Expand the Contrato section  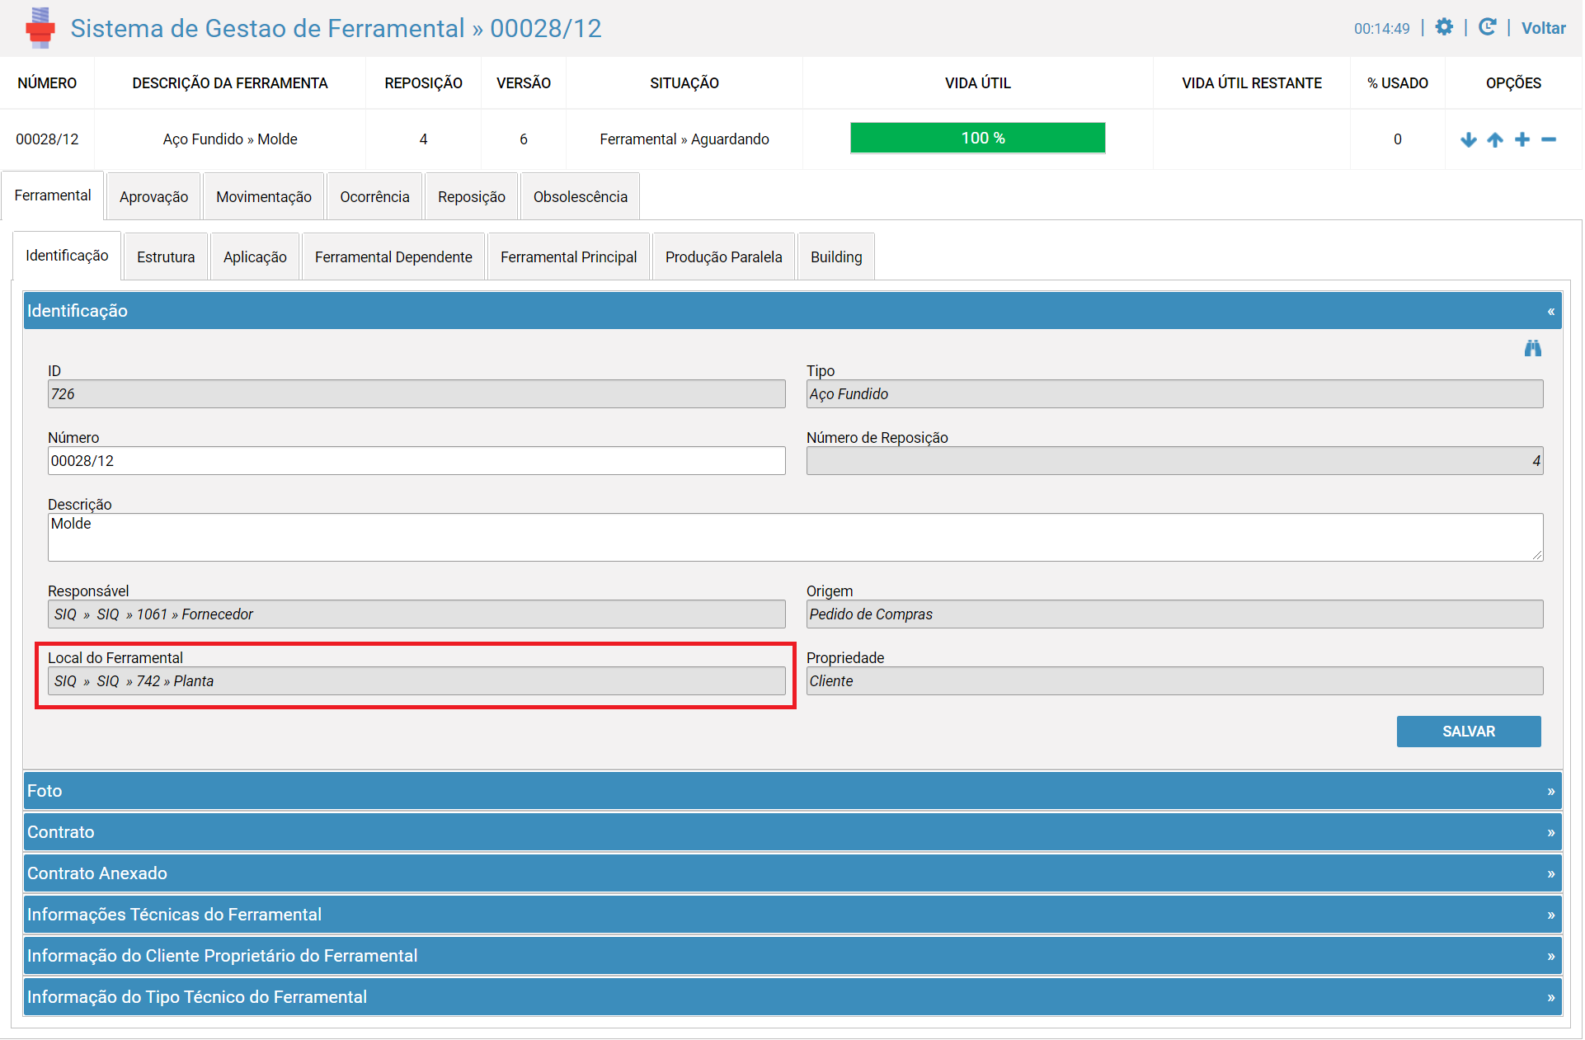click(x=792, y=832)
